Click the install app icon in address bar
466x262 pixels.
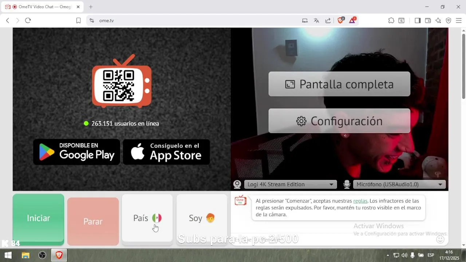(305, 21)
